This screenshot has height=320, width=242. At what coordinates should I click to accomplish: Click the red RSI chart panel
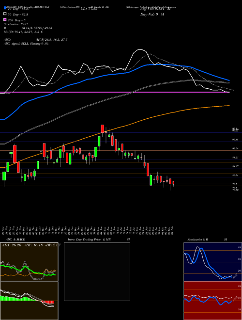tap(212, 301)
